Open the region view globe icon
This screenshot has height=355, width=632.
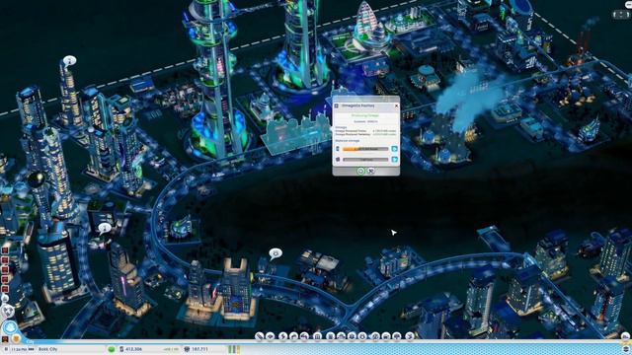tap(8, 311)
